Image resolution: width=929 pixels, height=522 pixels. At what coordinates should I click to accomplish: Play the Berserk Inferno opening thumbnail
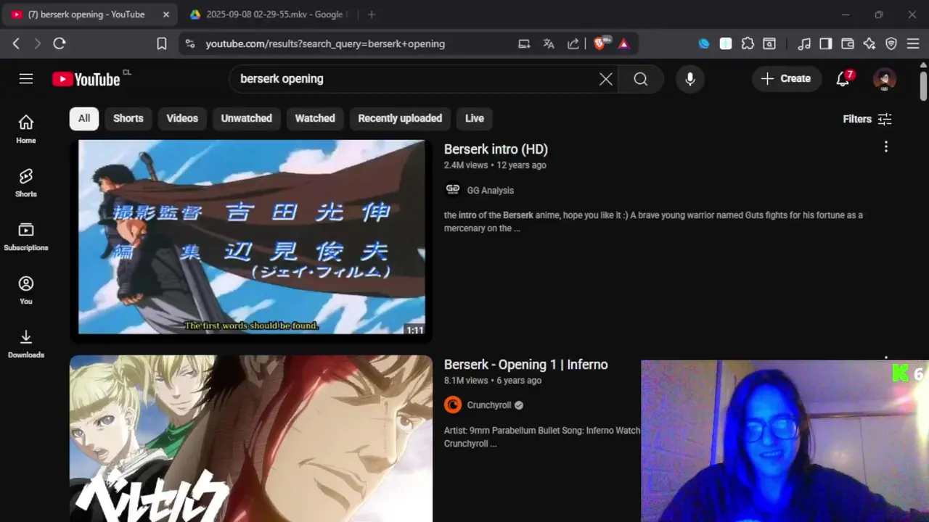[251, 439]
